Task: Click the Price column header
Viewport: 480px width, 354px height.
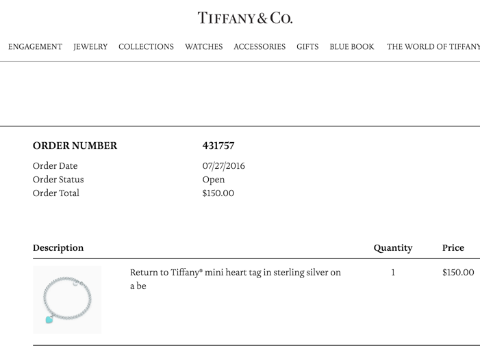Action: click(453, 248)
